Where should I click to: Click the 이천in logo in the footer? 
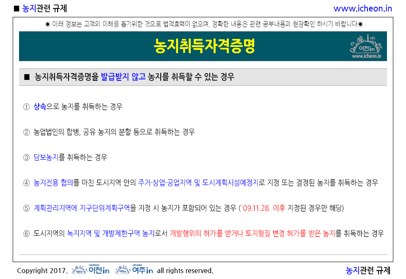pos(91,269)
